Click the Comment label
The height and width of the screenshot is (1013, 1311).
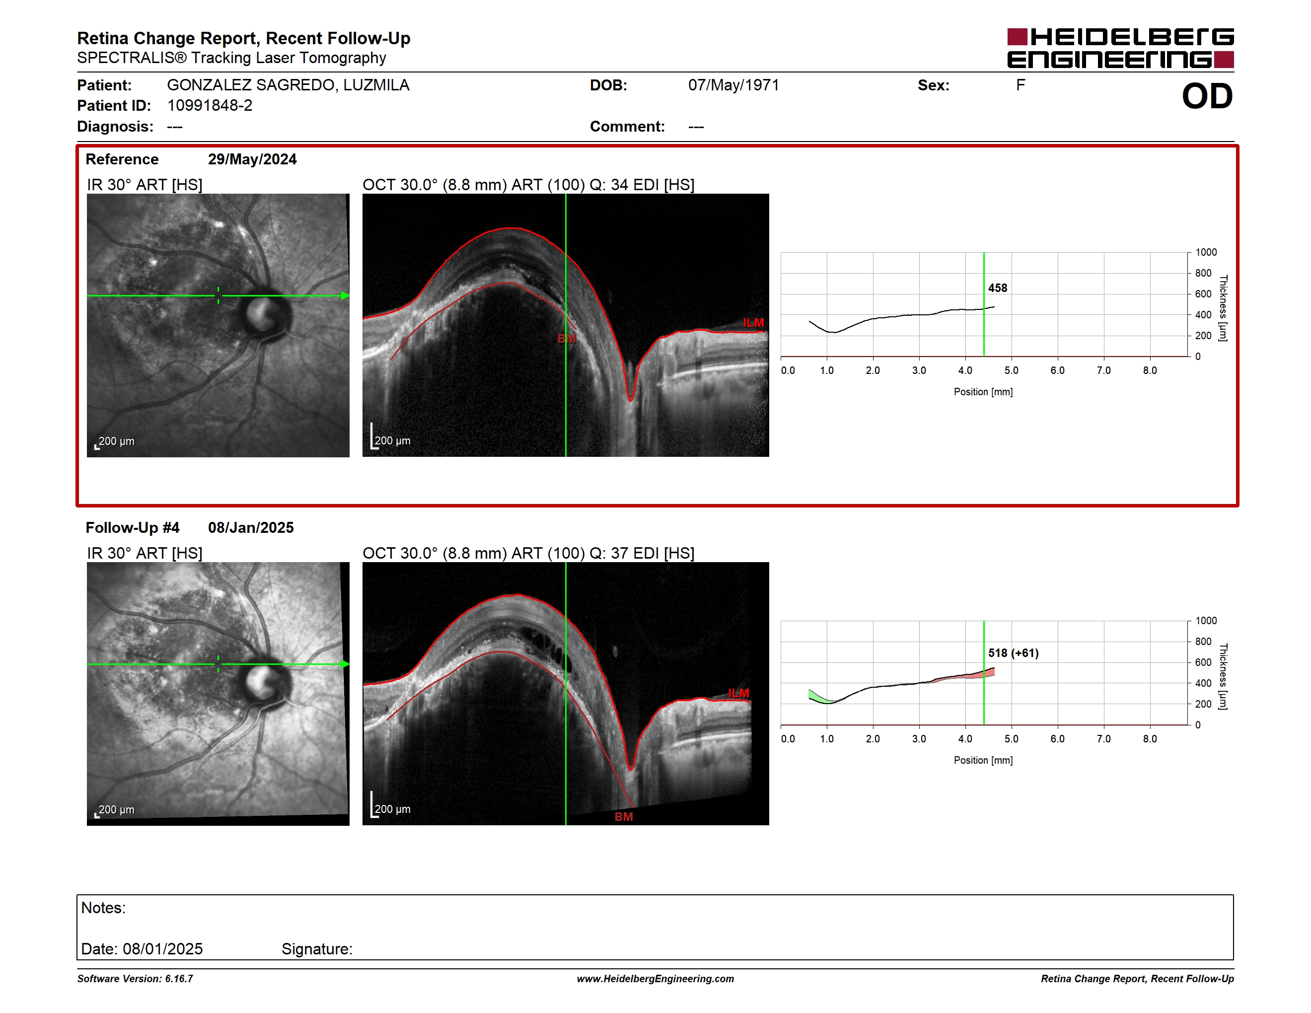627,127
